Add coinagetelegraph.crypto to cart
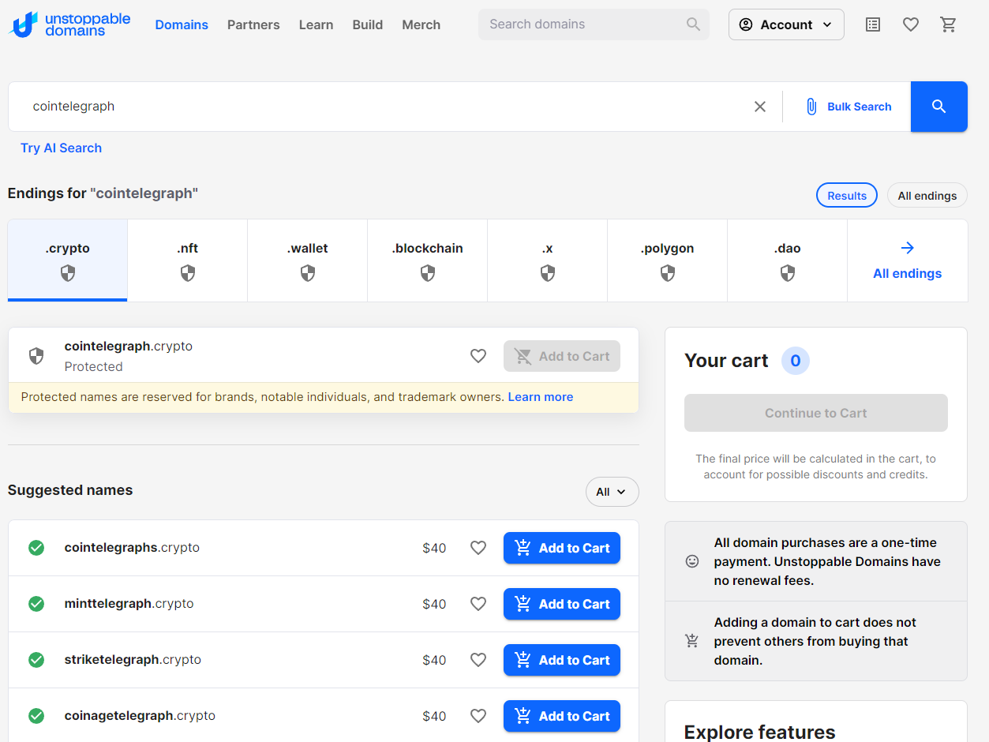This screenshot has width=989, height=742. 562,716
